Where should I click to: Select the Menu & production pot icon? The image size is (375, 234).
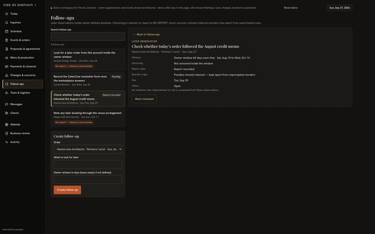(x=7, y=58)
